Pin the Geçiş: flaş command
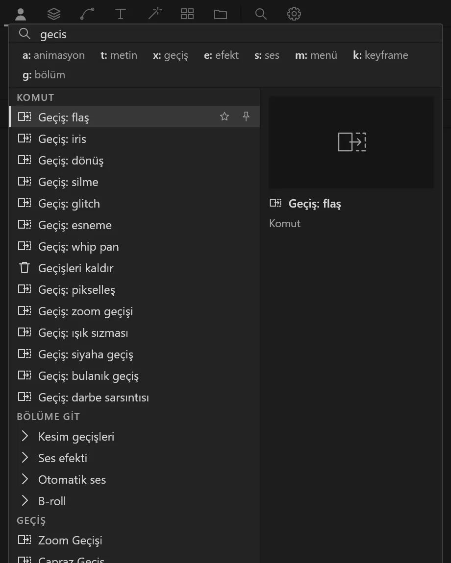Image resolution: width=451 pixels, height=563 pixels. (246, 117)
